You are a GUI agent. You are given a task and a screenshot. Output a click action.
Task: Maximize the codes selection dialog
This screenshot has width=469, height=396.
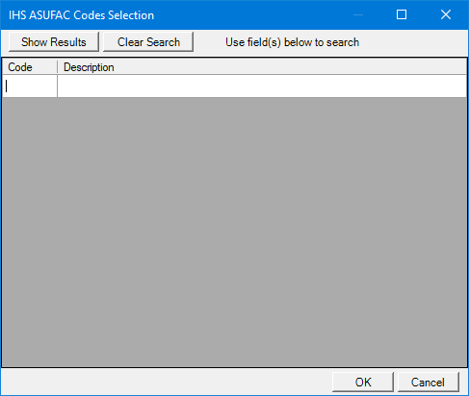point(402,14)
